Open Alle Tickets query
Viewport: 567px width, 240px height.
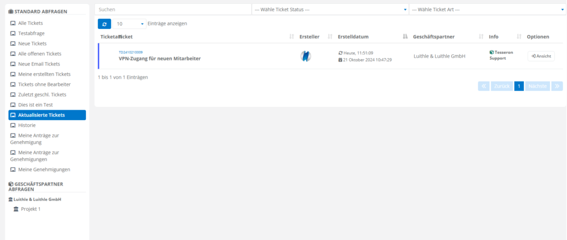click(x=30, y=23)
